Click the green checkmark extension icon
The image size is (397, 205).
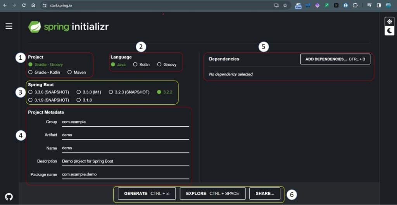coord(327,5)
